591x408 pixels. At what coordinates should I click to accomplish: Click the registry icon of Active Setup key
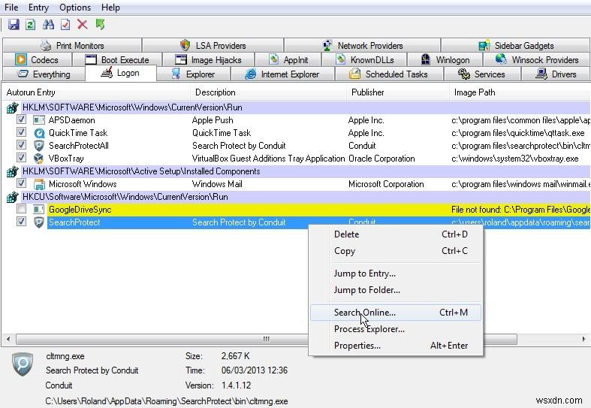pos(12,171)
